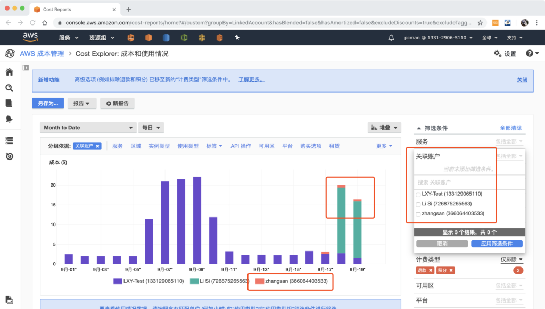The image size is (545, 309).
Task: Click the Li Si teal legend swatch
Action: click(x=194, y=281)
